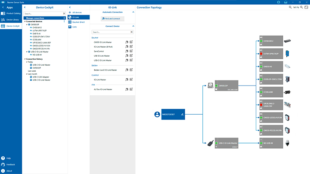Add a connection via Manage connections plus
Image resolution: width=310 pixels, height=174 pixels.
pos(64,18)
